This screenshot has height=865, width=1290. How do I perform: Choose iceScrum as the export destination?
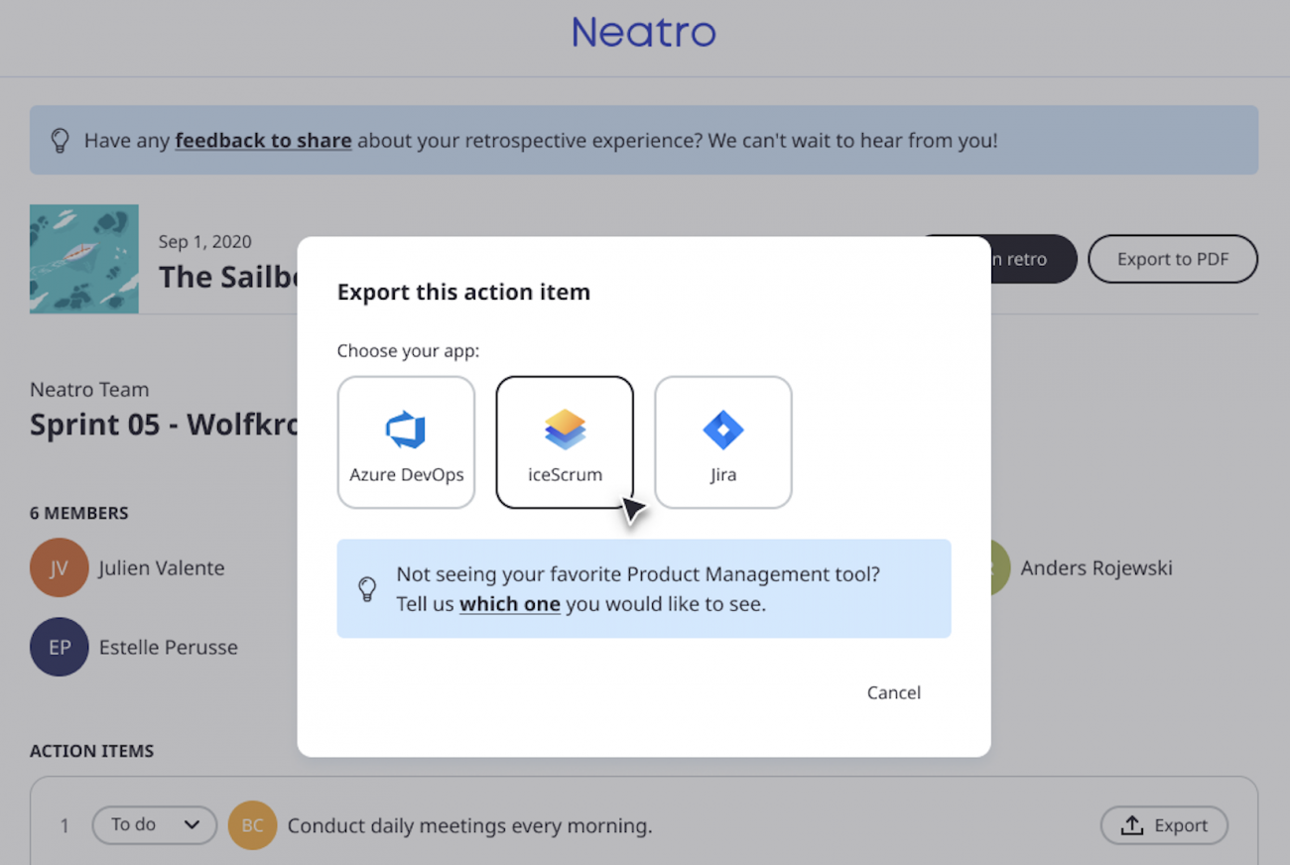565,441
